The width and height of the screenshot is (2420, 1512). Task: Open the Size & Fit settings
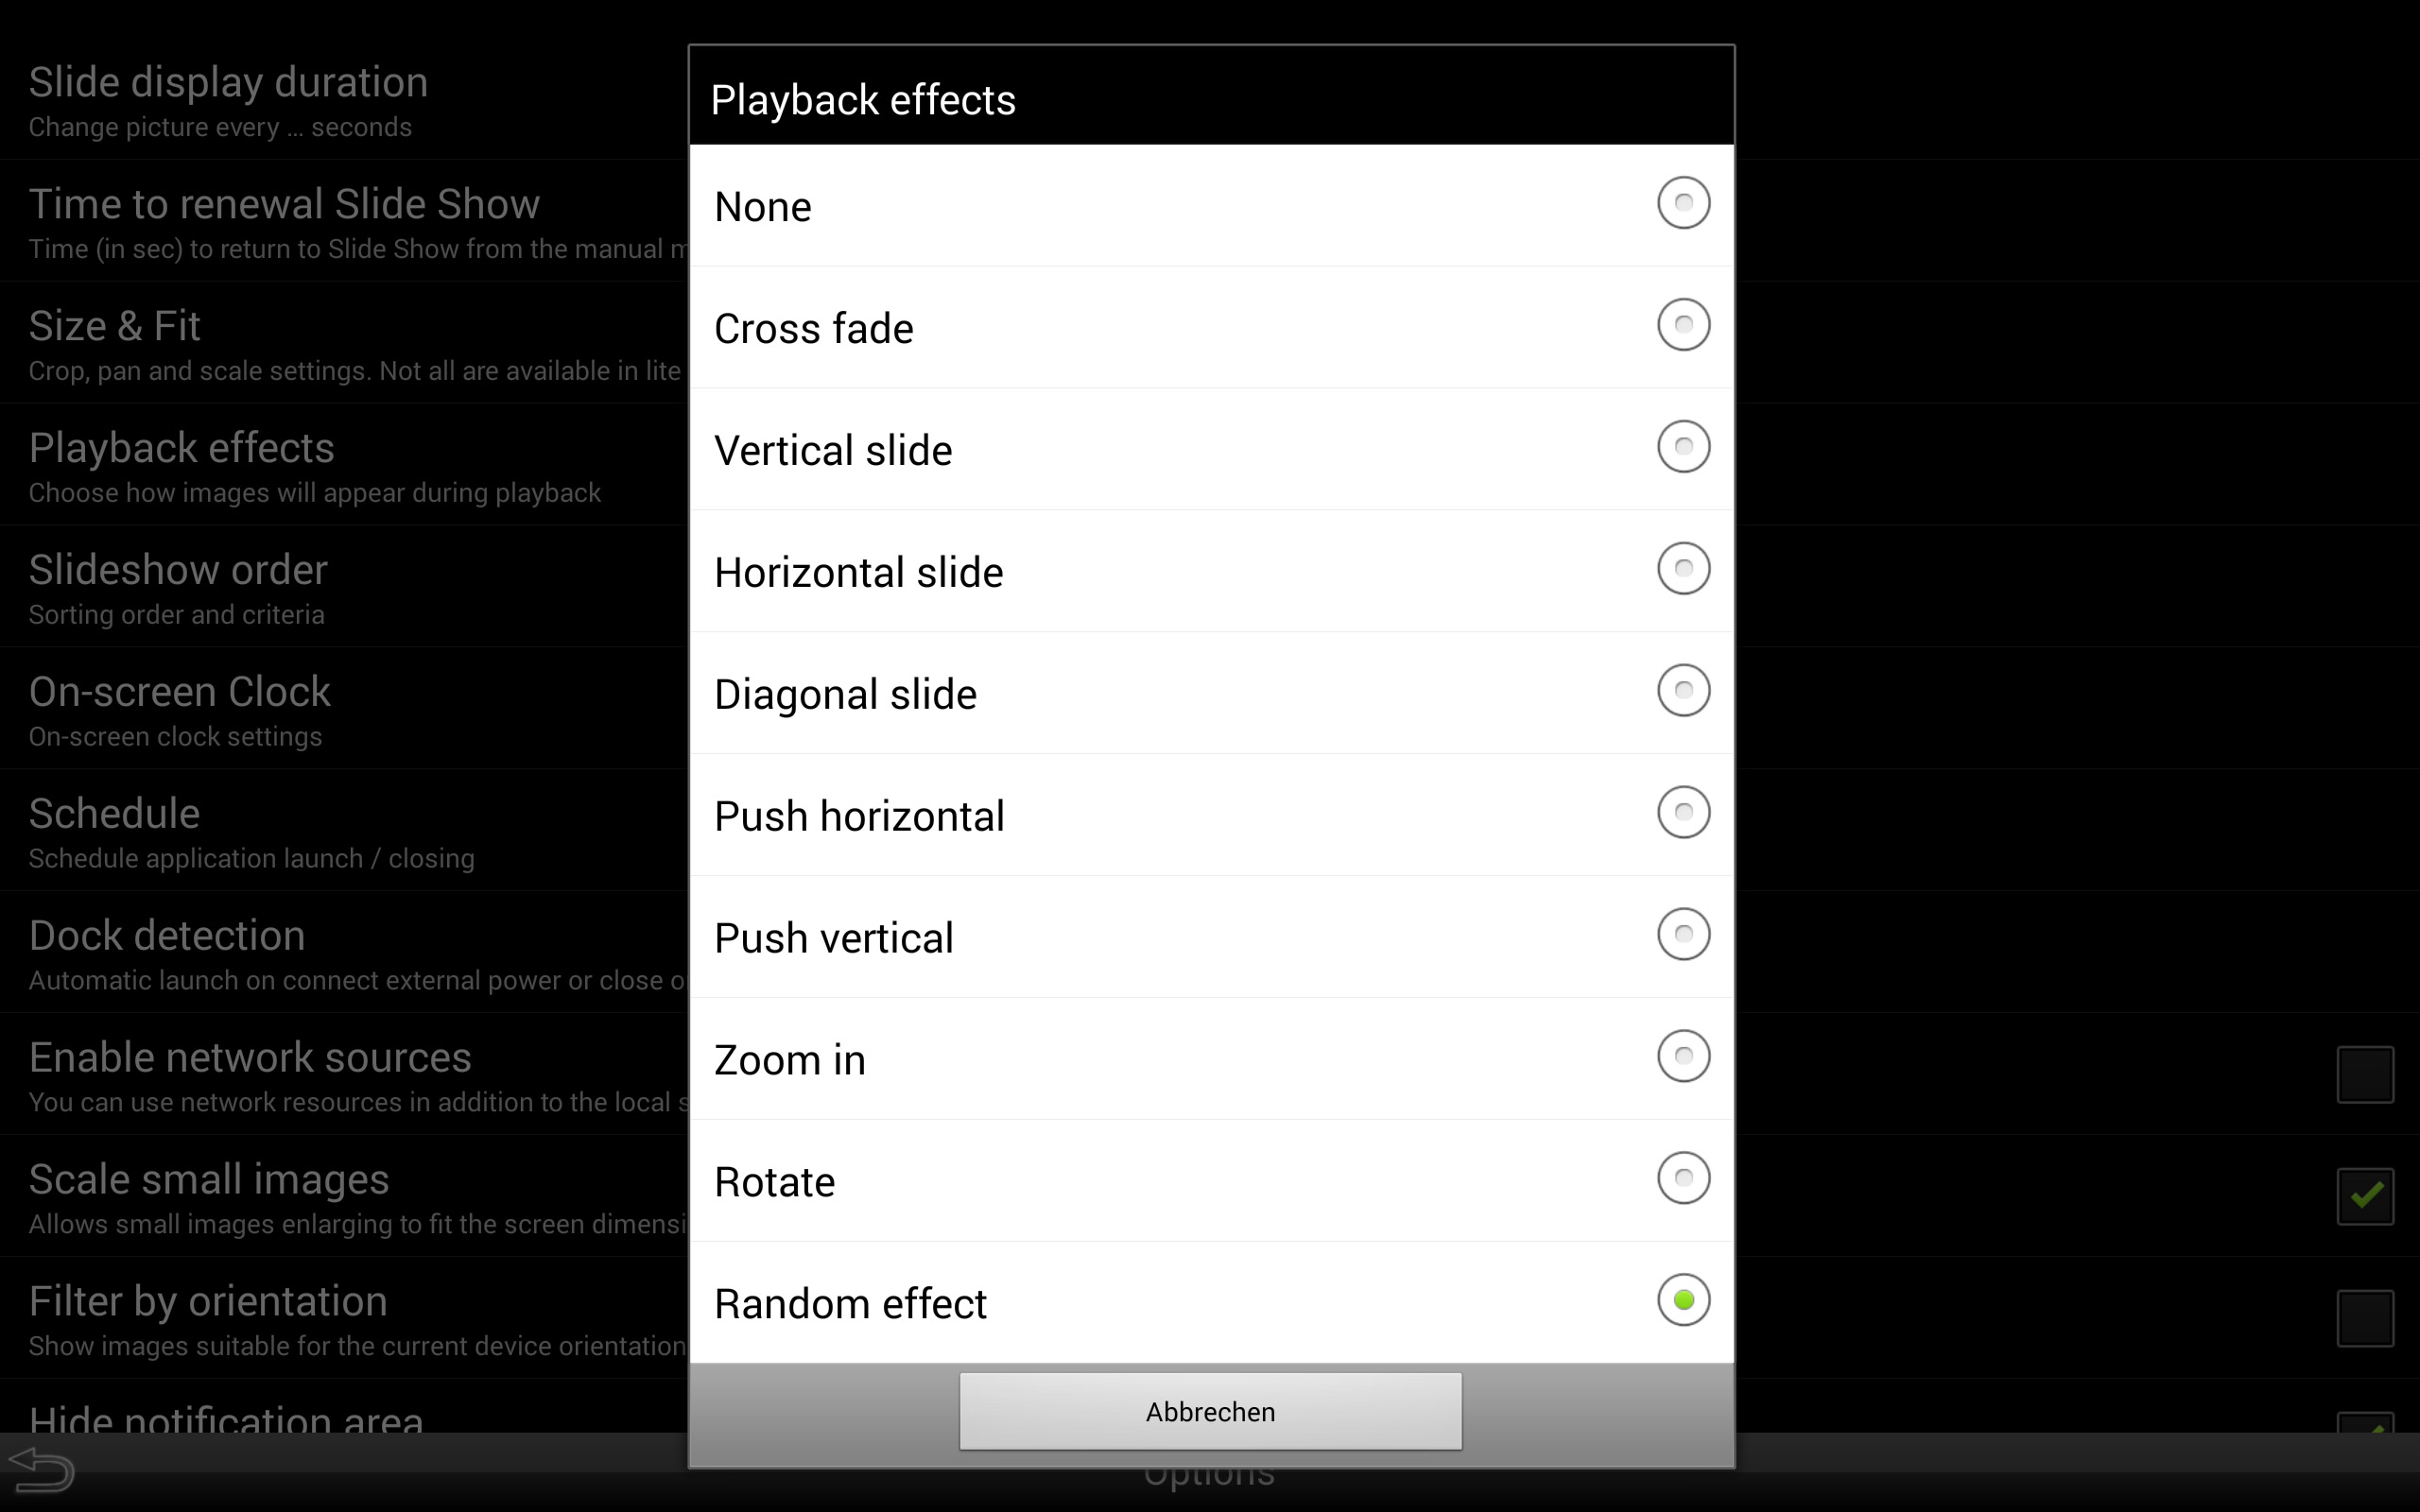tap(344, 343)
